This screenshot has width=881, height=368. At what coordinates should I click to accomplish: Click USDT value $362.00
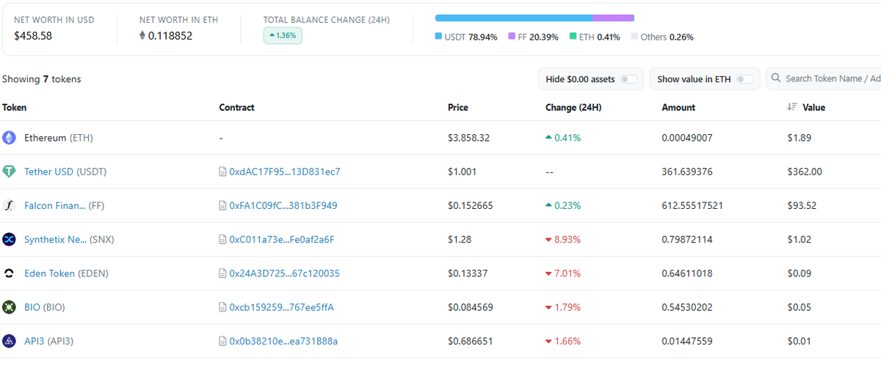pyautogui.click(x=805, y=172)
